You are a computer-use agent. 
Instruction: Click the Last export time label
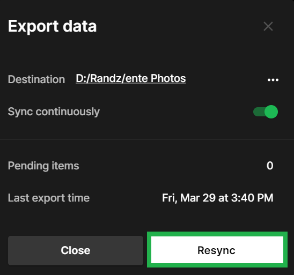(x=49, y=198)
